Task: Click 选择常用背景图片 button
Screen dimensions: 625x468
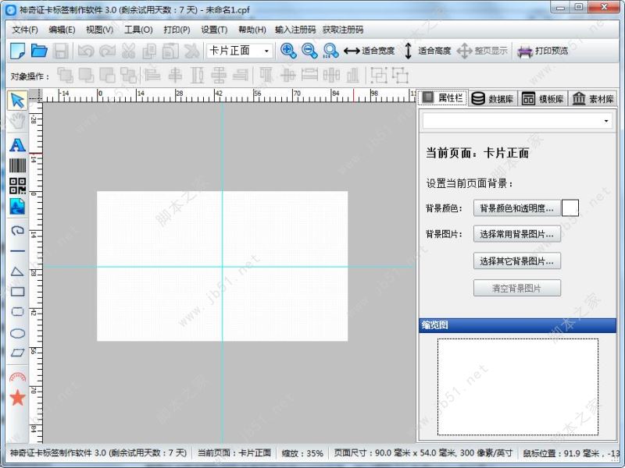Action: (x=517, y=234)
